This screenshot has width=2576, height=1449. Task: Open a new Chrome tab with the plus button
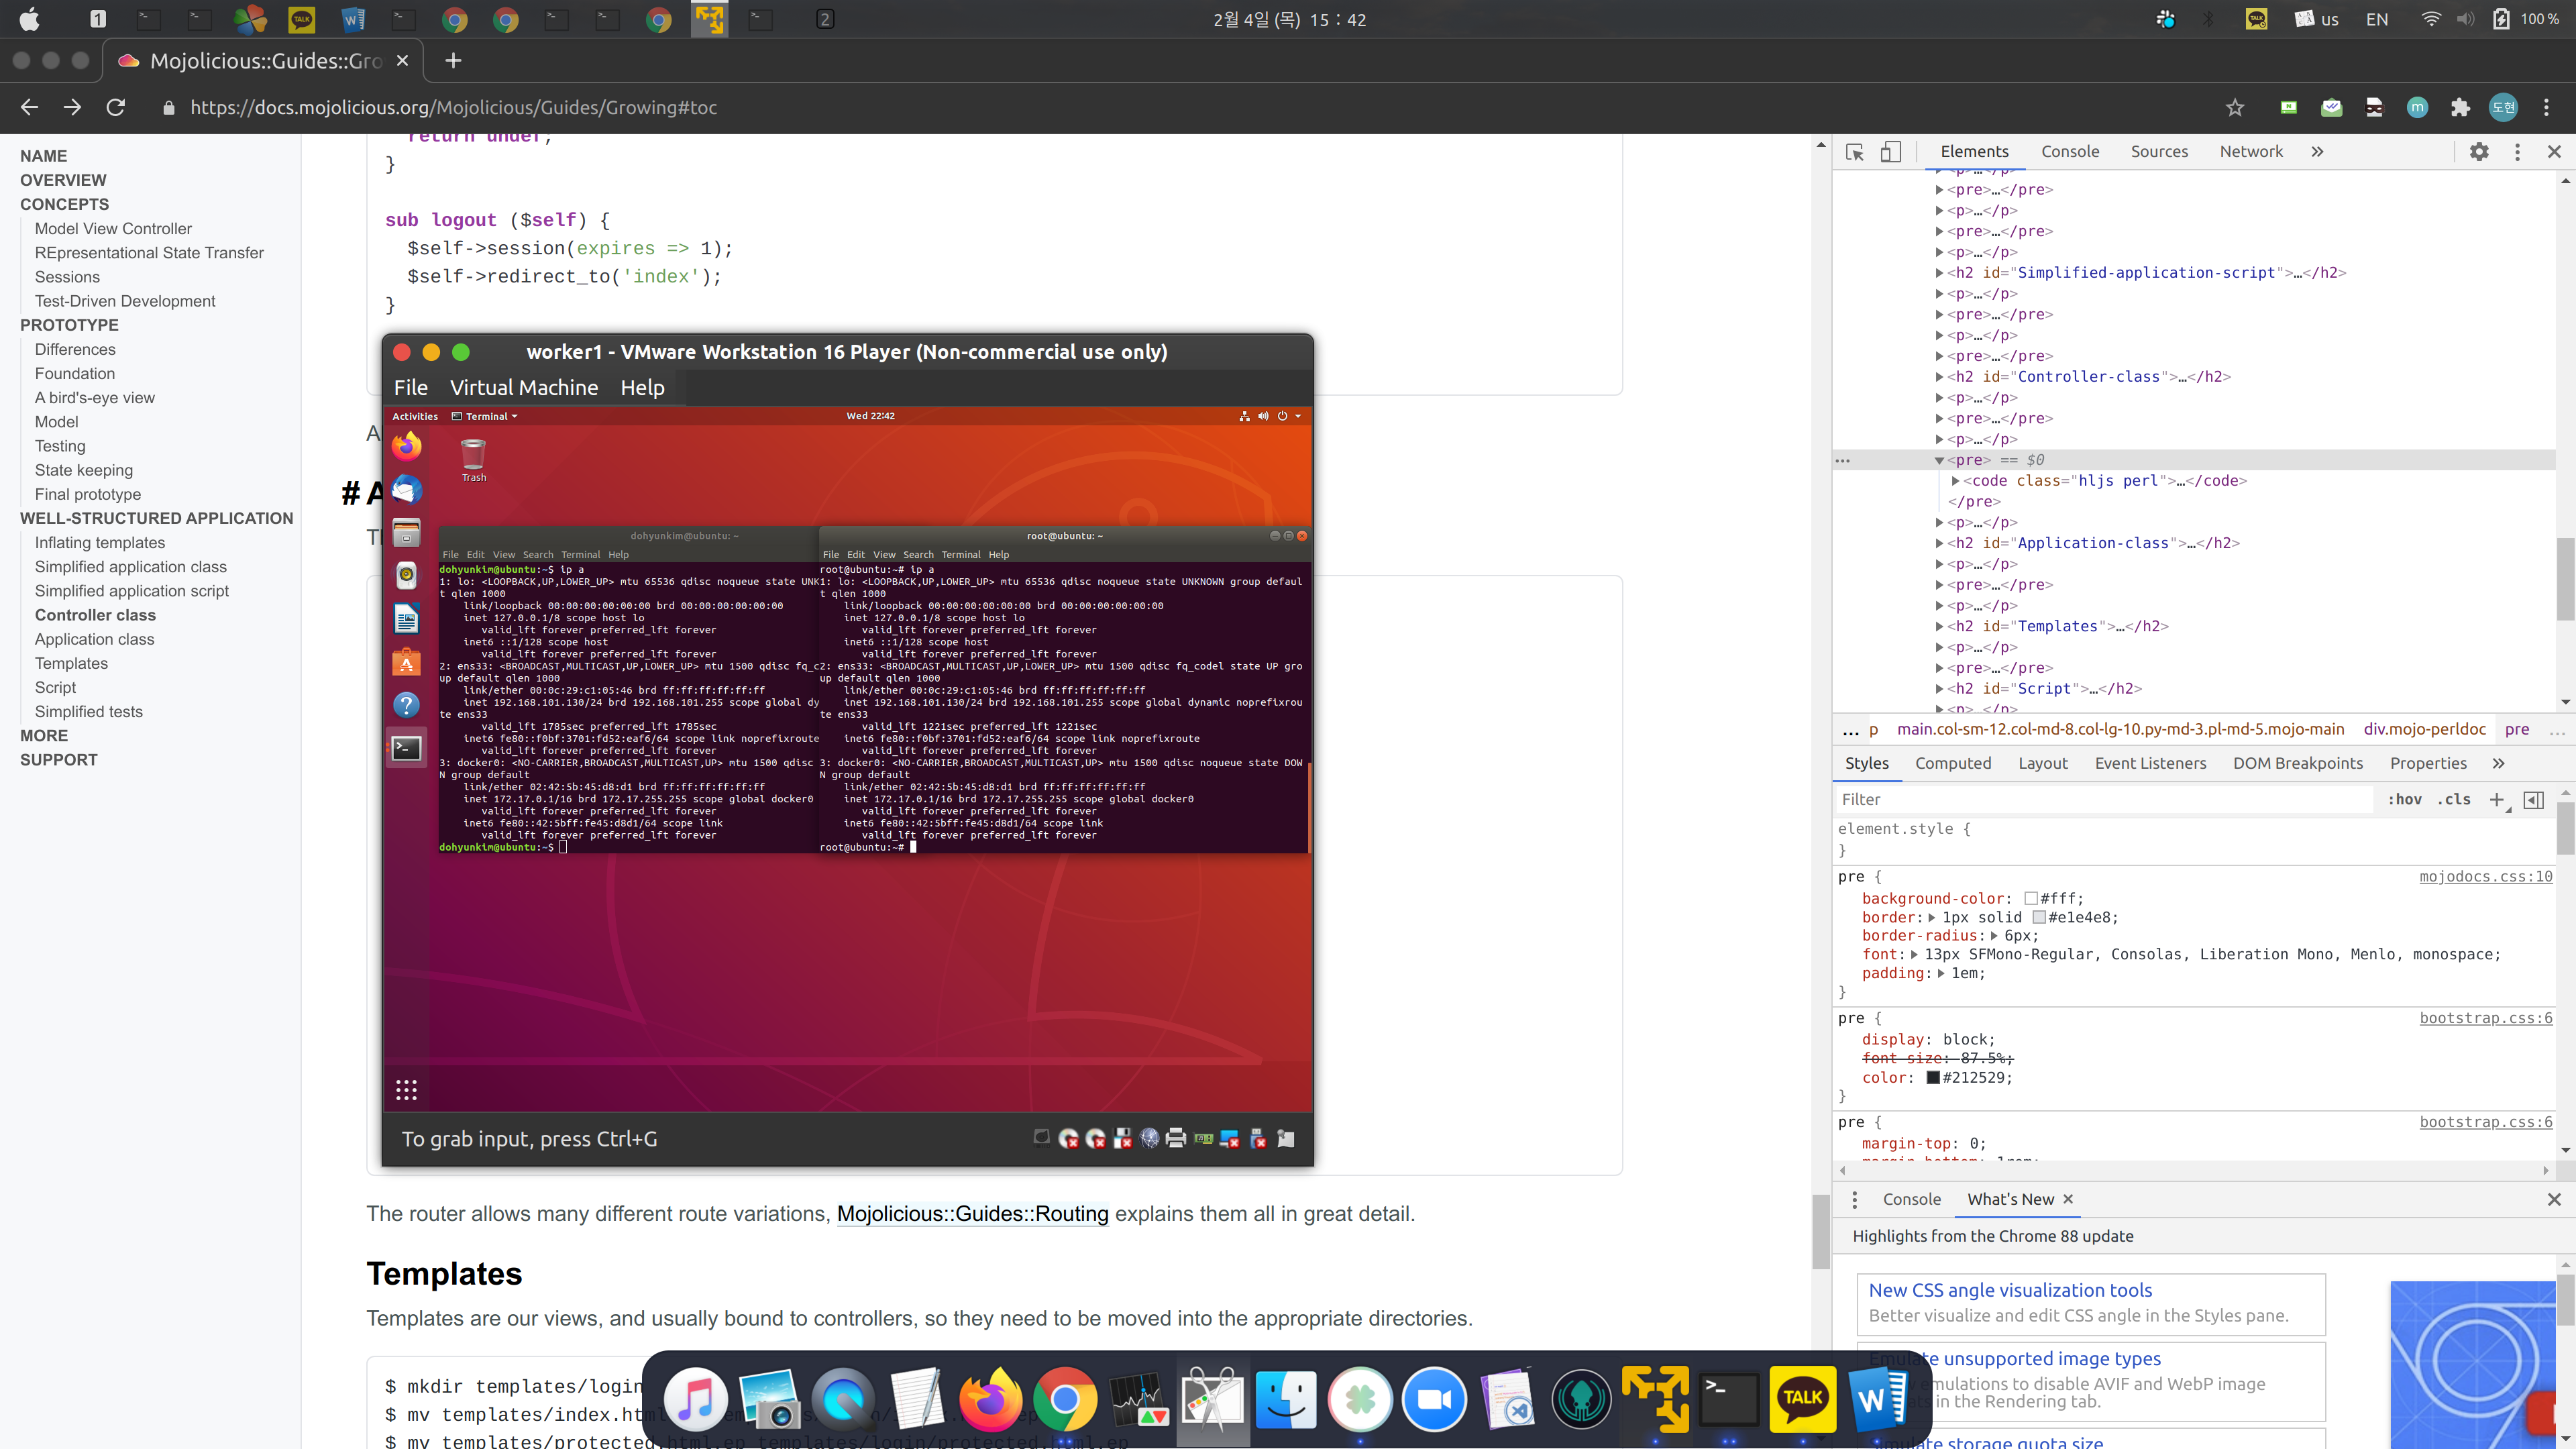tap(453, 61)
